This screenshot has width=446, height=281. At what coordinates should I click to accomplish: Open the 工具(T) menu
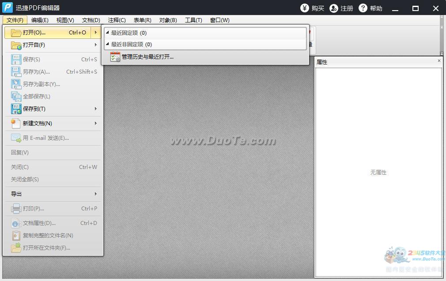point(193,20)
